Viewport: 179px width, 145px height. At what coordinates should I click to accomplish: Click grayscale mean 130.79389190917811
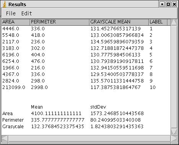click(x=117, y=61)
